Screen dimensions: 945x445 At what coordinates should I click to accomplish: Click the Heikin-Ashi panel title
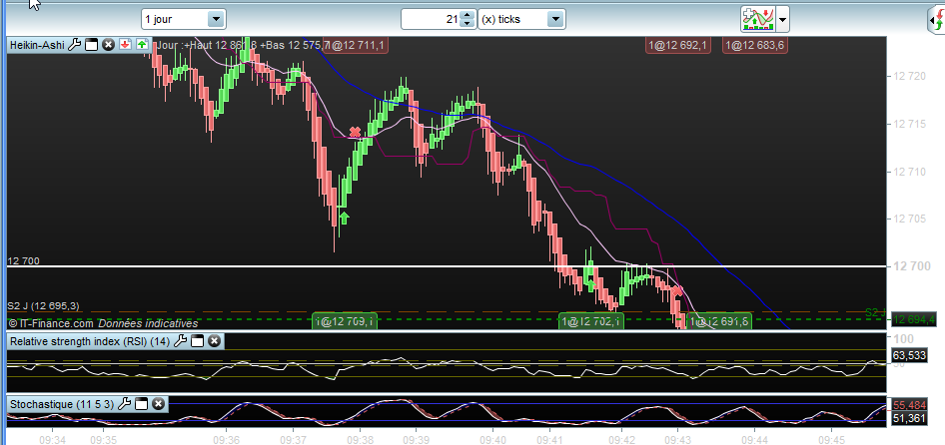37,45
